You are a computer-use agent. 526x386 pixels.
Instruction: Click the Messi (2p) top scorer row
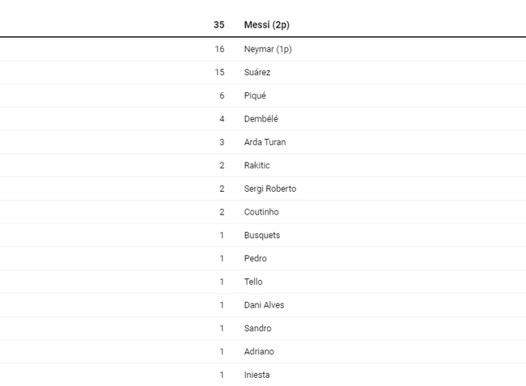coord(266,25)
